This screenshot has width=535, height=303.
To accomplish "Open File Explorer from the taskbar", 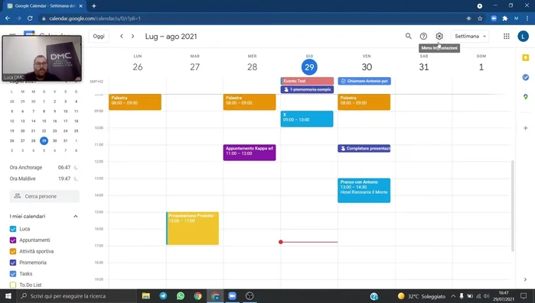I will (146, 296).
